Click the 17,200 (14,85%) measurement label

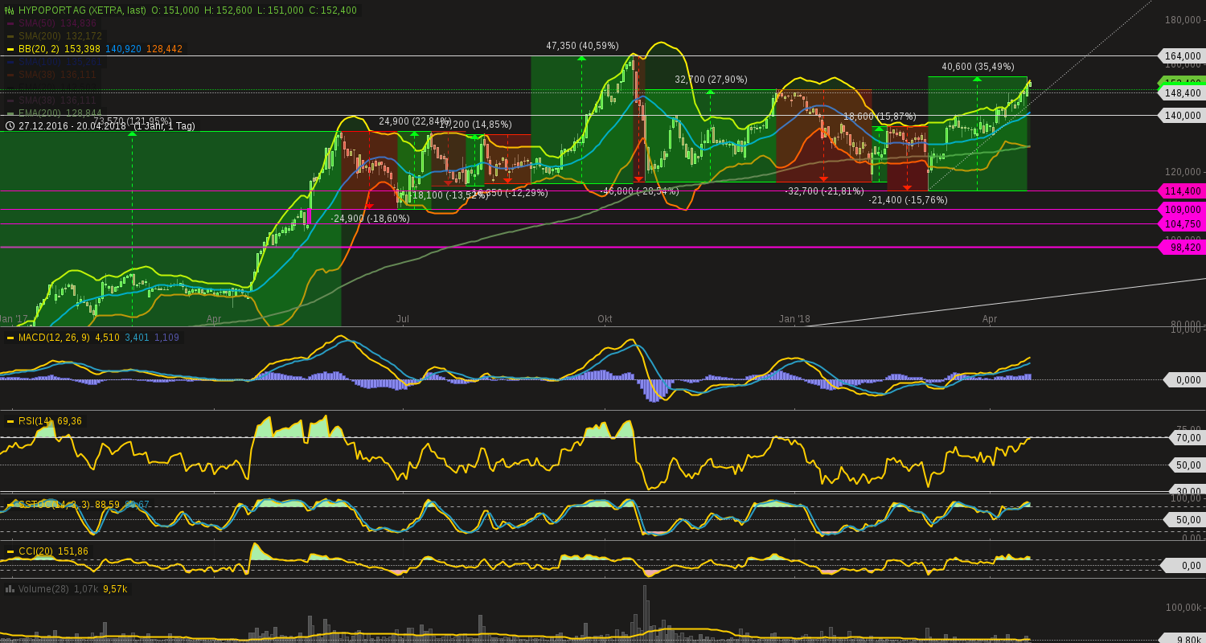[x=475, y=125]
